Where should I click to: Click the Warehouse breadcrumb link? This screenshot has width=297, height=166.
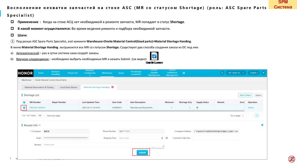tap(26, 80)
